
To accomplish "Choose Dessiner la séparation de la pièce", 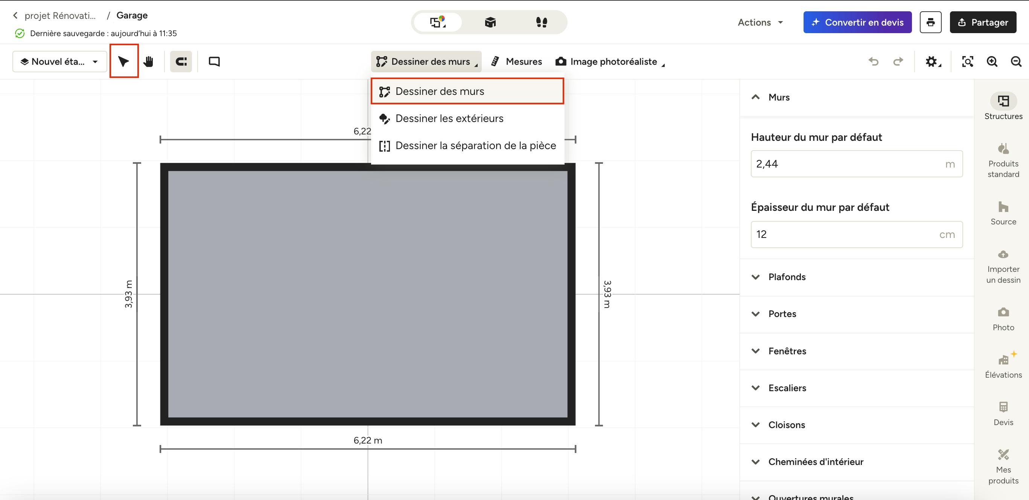I will point(467,145).
